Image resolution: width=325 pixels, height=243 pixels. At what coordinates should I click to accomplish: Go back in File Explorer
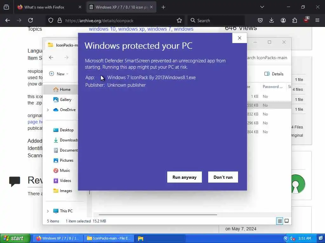51,58
